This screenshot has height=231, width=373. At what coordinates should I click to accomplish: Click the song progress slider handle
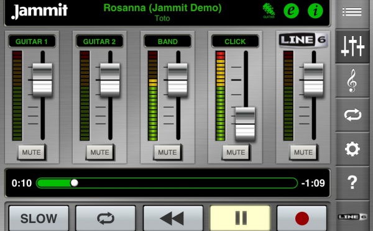tap(75, 183)
